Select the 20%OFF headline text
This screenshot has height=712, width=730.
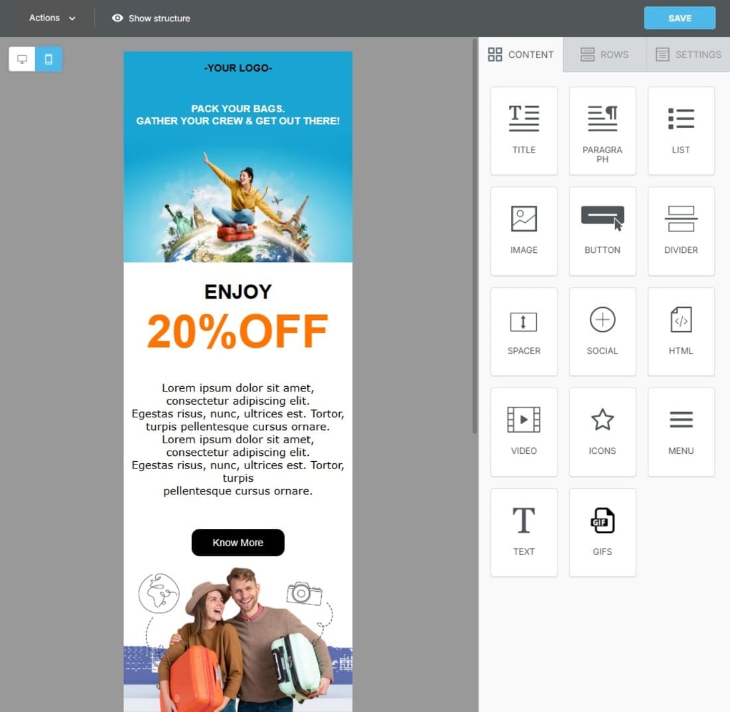click(238, 331)
